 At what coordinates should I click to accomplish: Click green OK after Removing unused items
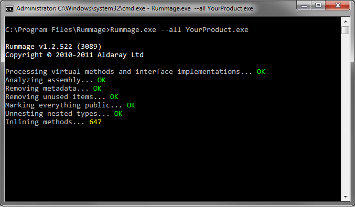pos(114,96)
